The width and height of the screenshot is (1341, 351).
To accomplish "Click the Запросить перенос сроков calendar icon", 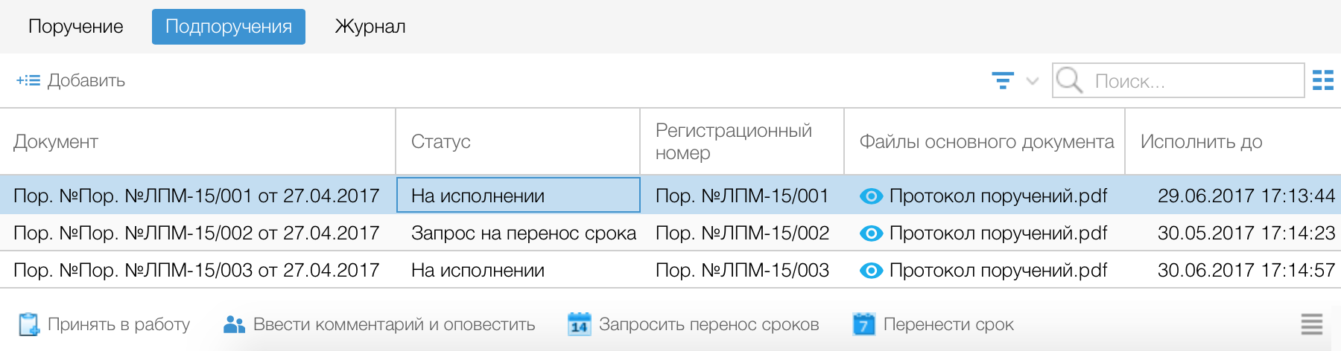I will [x=579, y=324].
